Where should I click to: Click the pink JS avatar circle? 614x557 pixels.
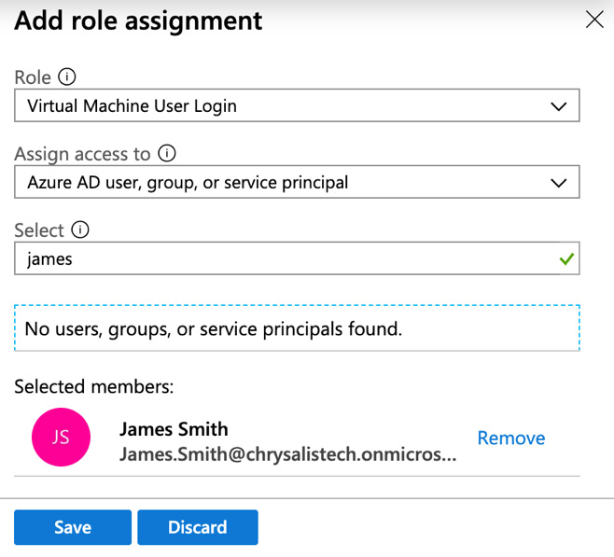[x=61, y=437]
